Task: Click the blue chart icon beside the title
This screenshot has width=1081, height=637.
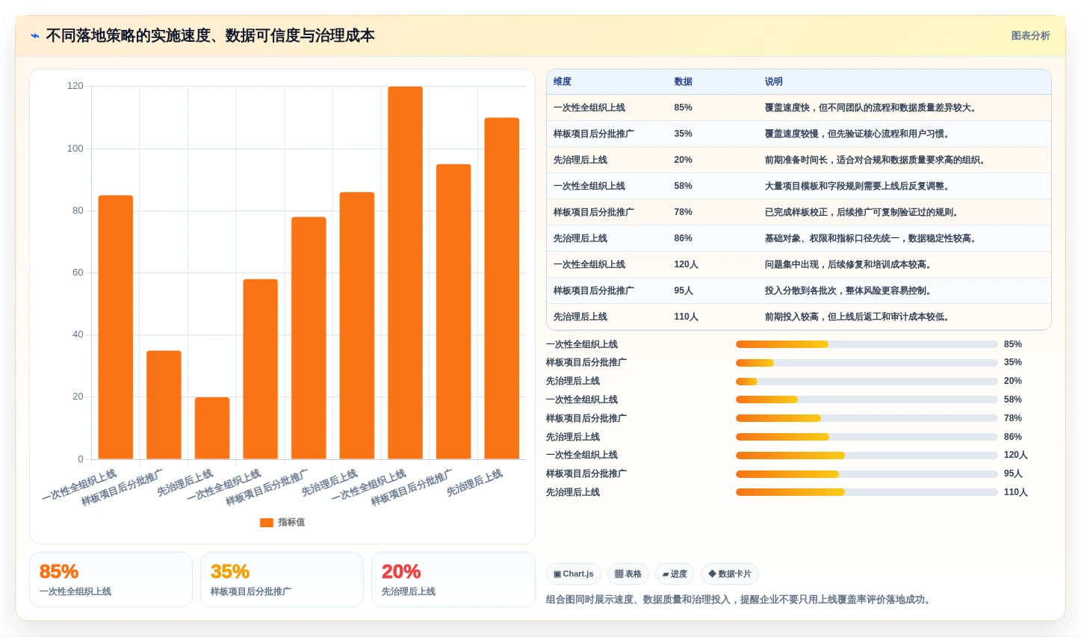Action: (34, 36)
